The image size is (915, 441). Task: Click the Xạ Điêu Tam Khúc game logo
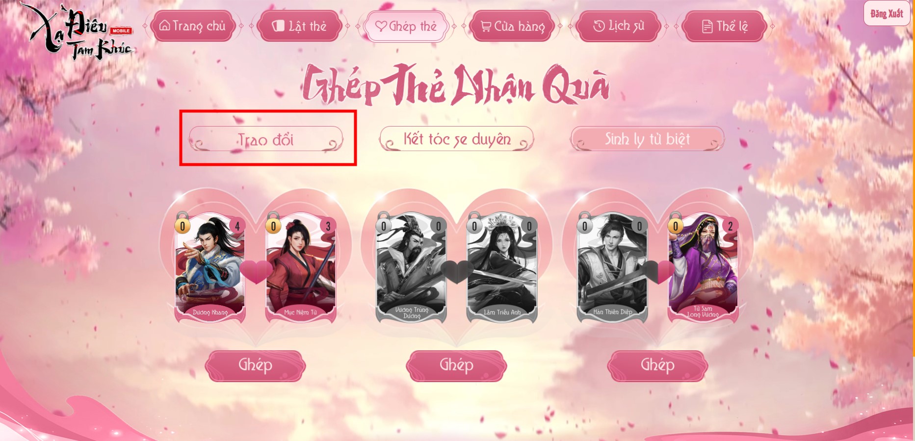tap(78, 32)
